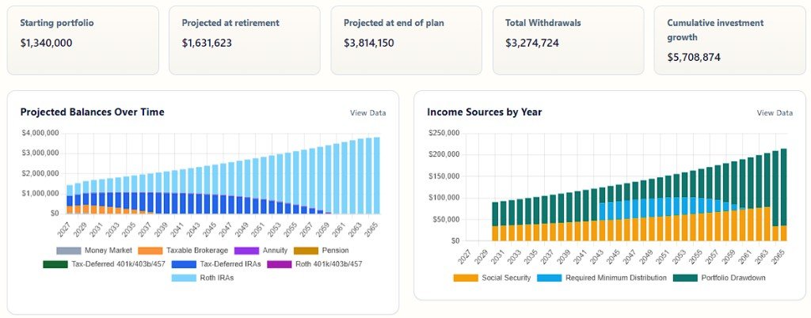Click the 2065 bar in Income Sources chart
Screen dimensions: 811x318
coord(783,195)
